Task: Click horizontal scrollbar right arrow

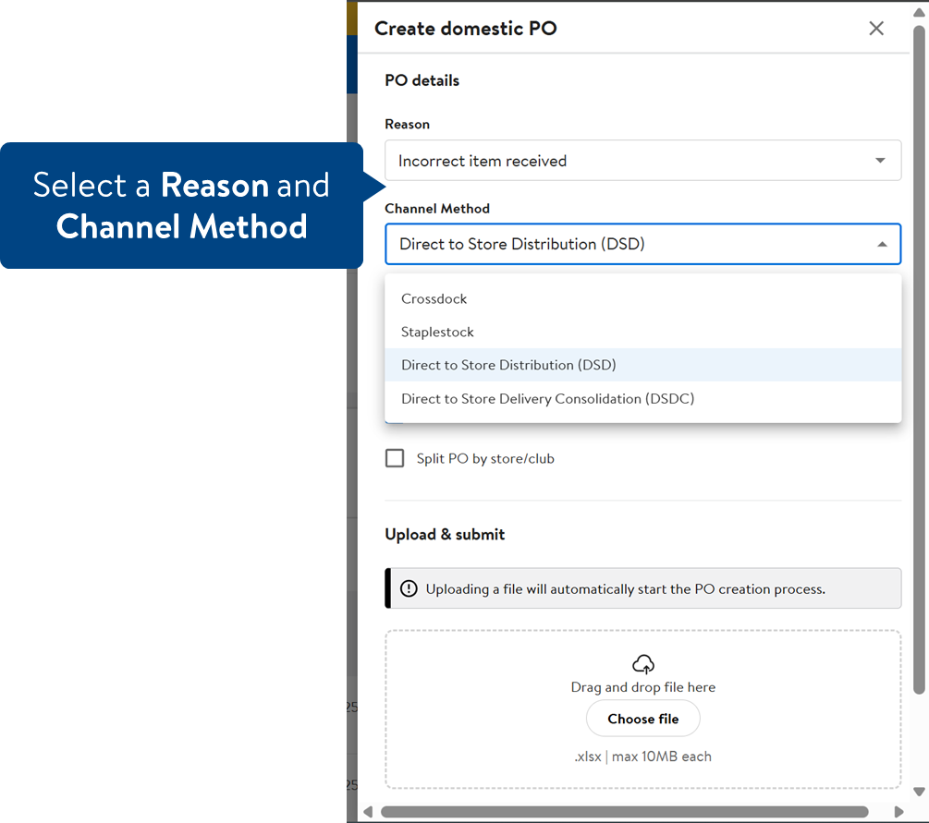Action: click(898, 812)
